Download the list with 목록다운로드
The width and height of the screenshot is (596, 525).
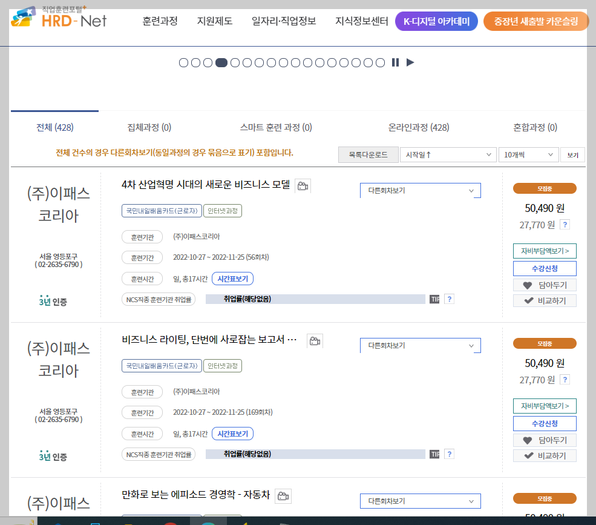(x=368, y=155)
